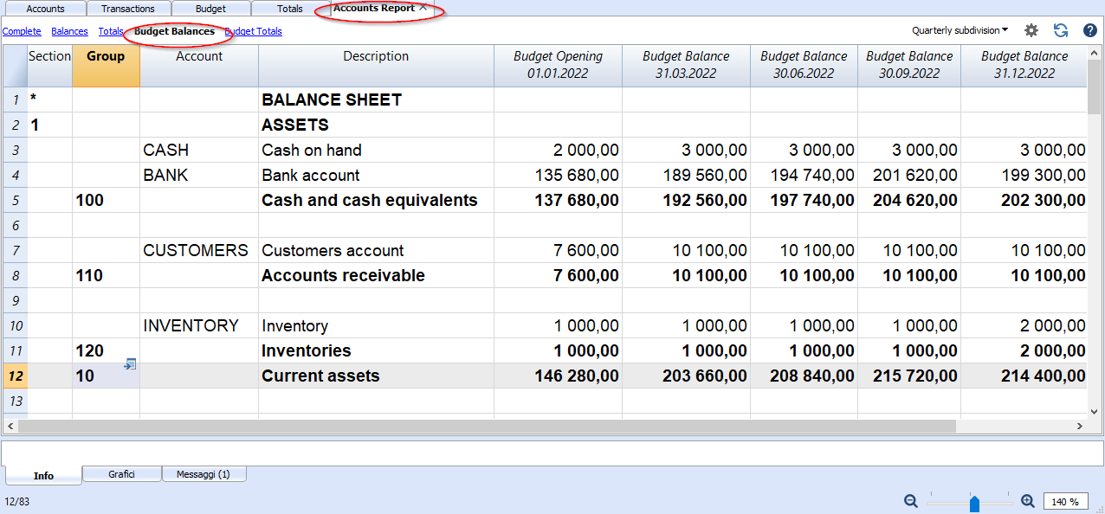Click the Bank account description

click(376, 176)
